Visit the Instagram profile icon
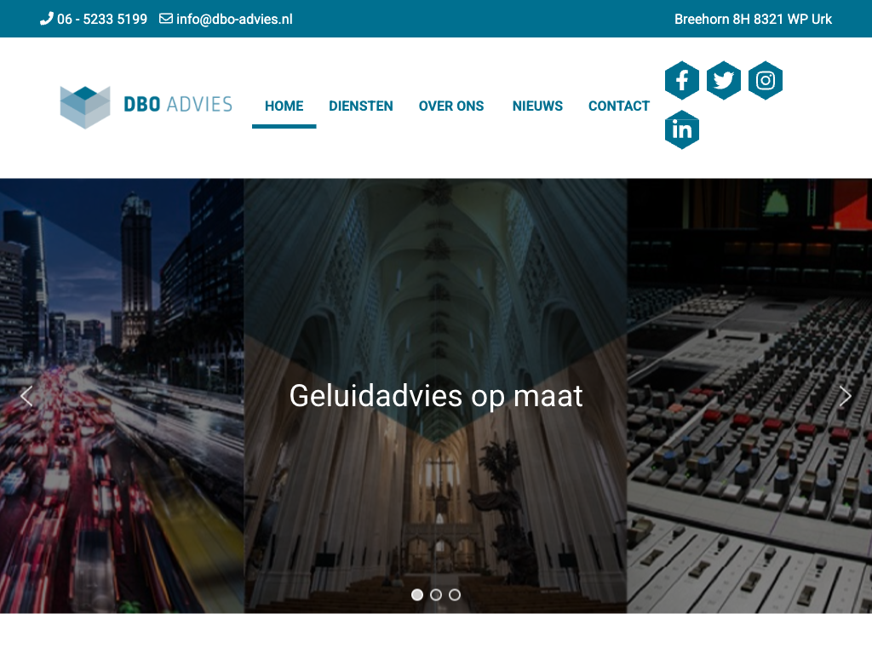Viewport: 872px width, 654px height. pos(766,81)
